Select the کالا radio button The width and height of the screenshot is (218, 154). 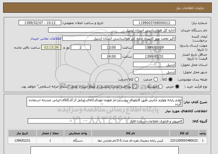click(170, 79)
